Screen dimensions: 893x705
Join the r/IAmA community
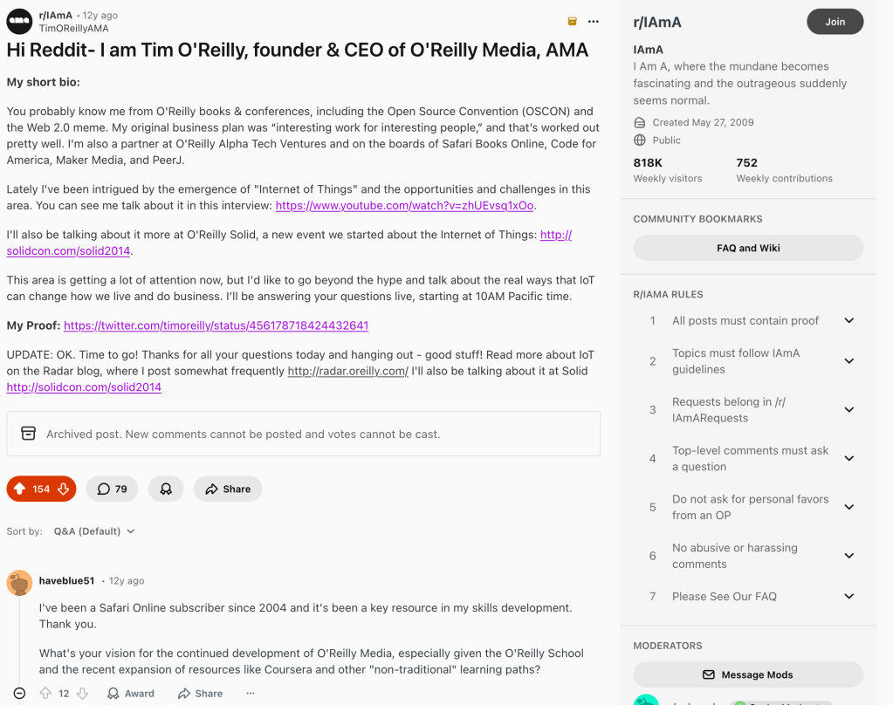[835, 22]
